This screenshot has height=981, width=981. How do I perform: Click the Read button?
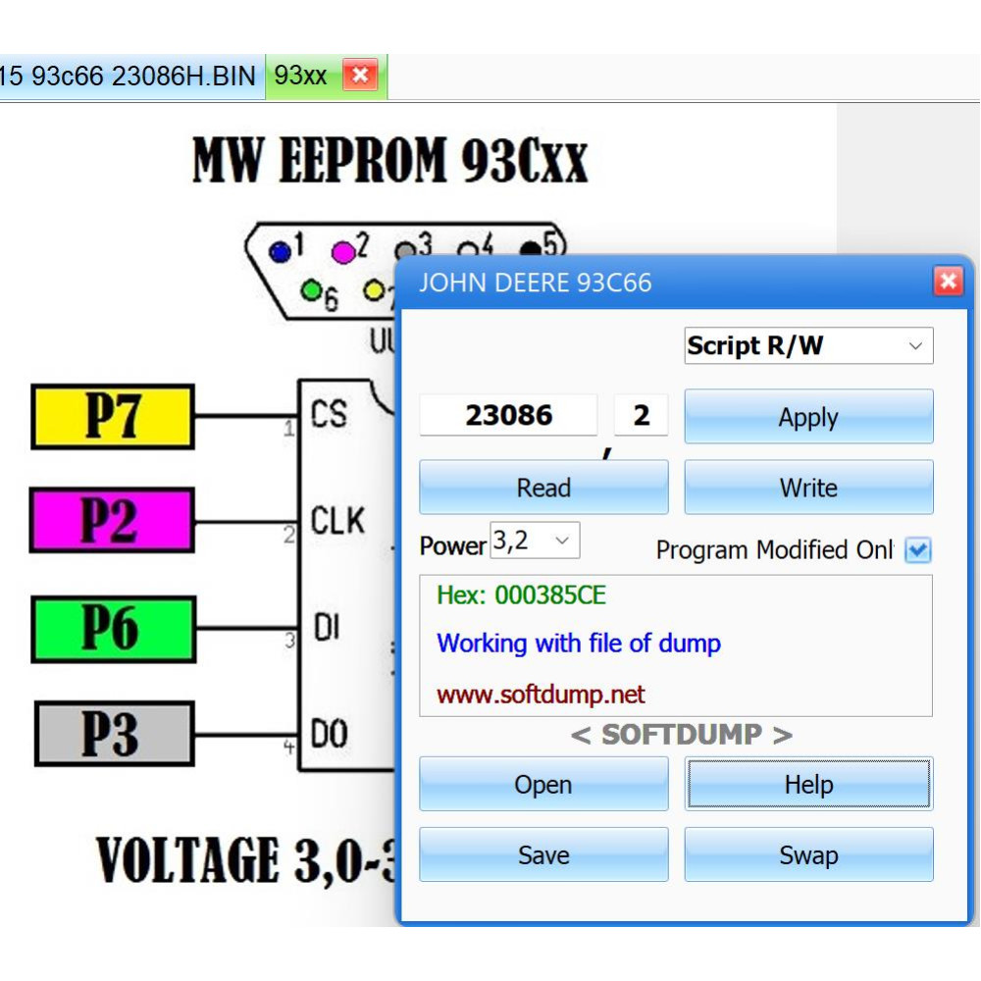(x=543, y=488)
